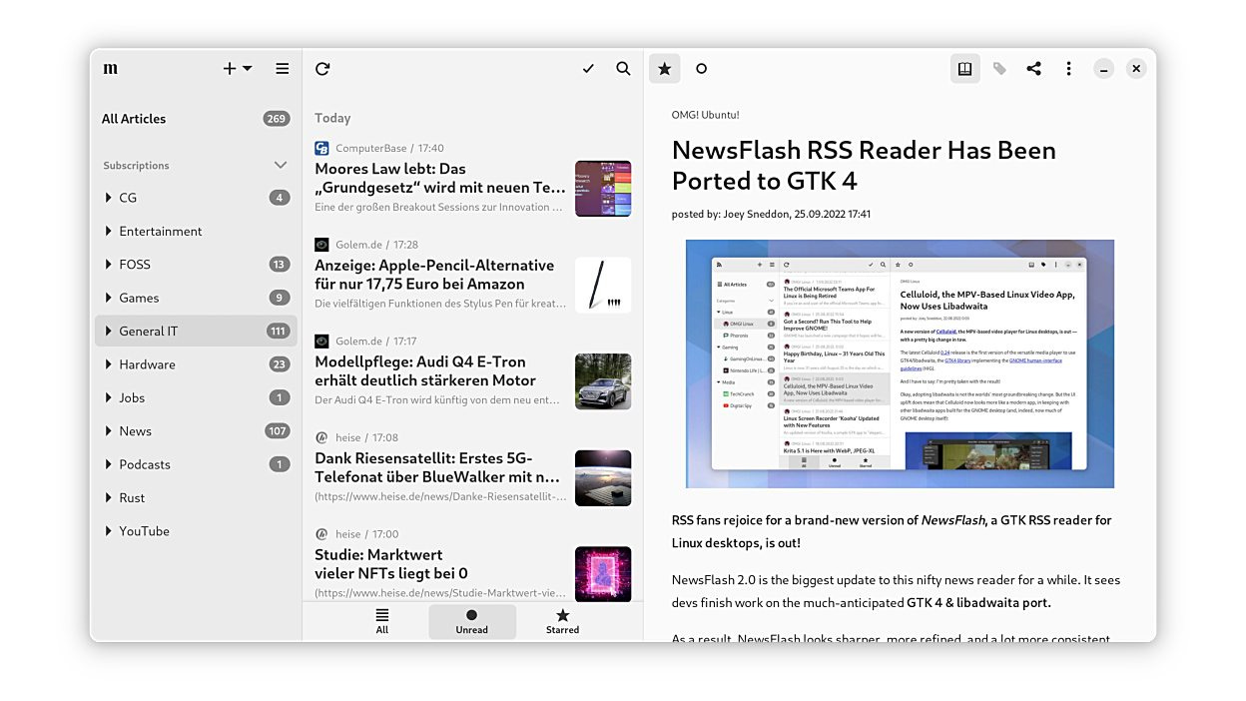This screenshot has height=701, width=1246.
Task: Expand the YouTube category triangle
Action: (108, 531)
